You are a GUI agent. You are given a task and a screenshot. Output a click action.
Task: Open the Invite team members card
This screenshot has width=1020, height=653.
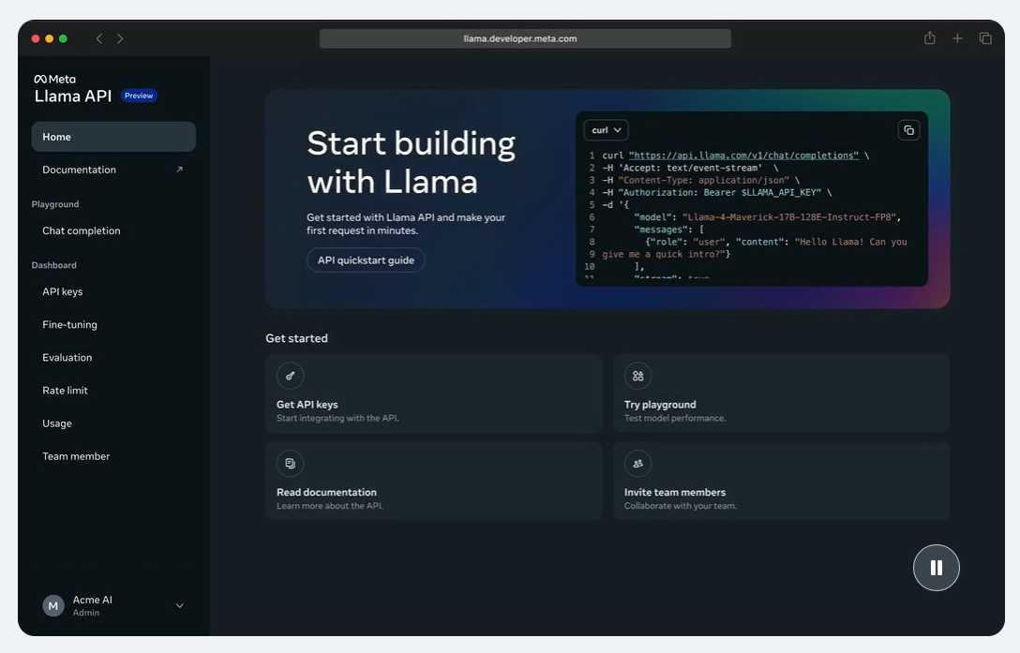coord(781,482)
